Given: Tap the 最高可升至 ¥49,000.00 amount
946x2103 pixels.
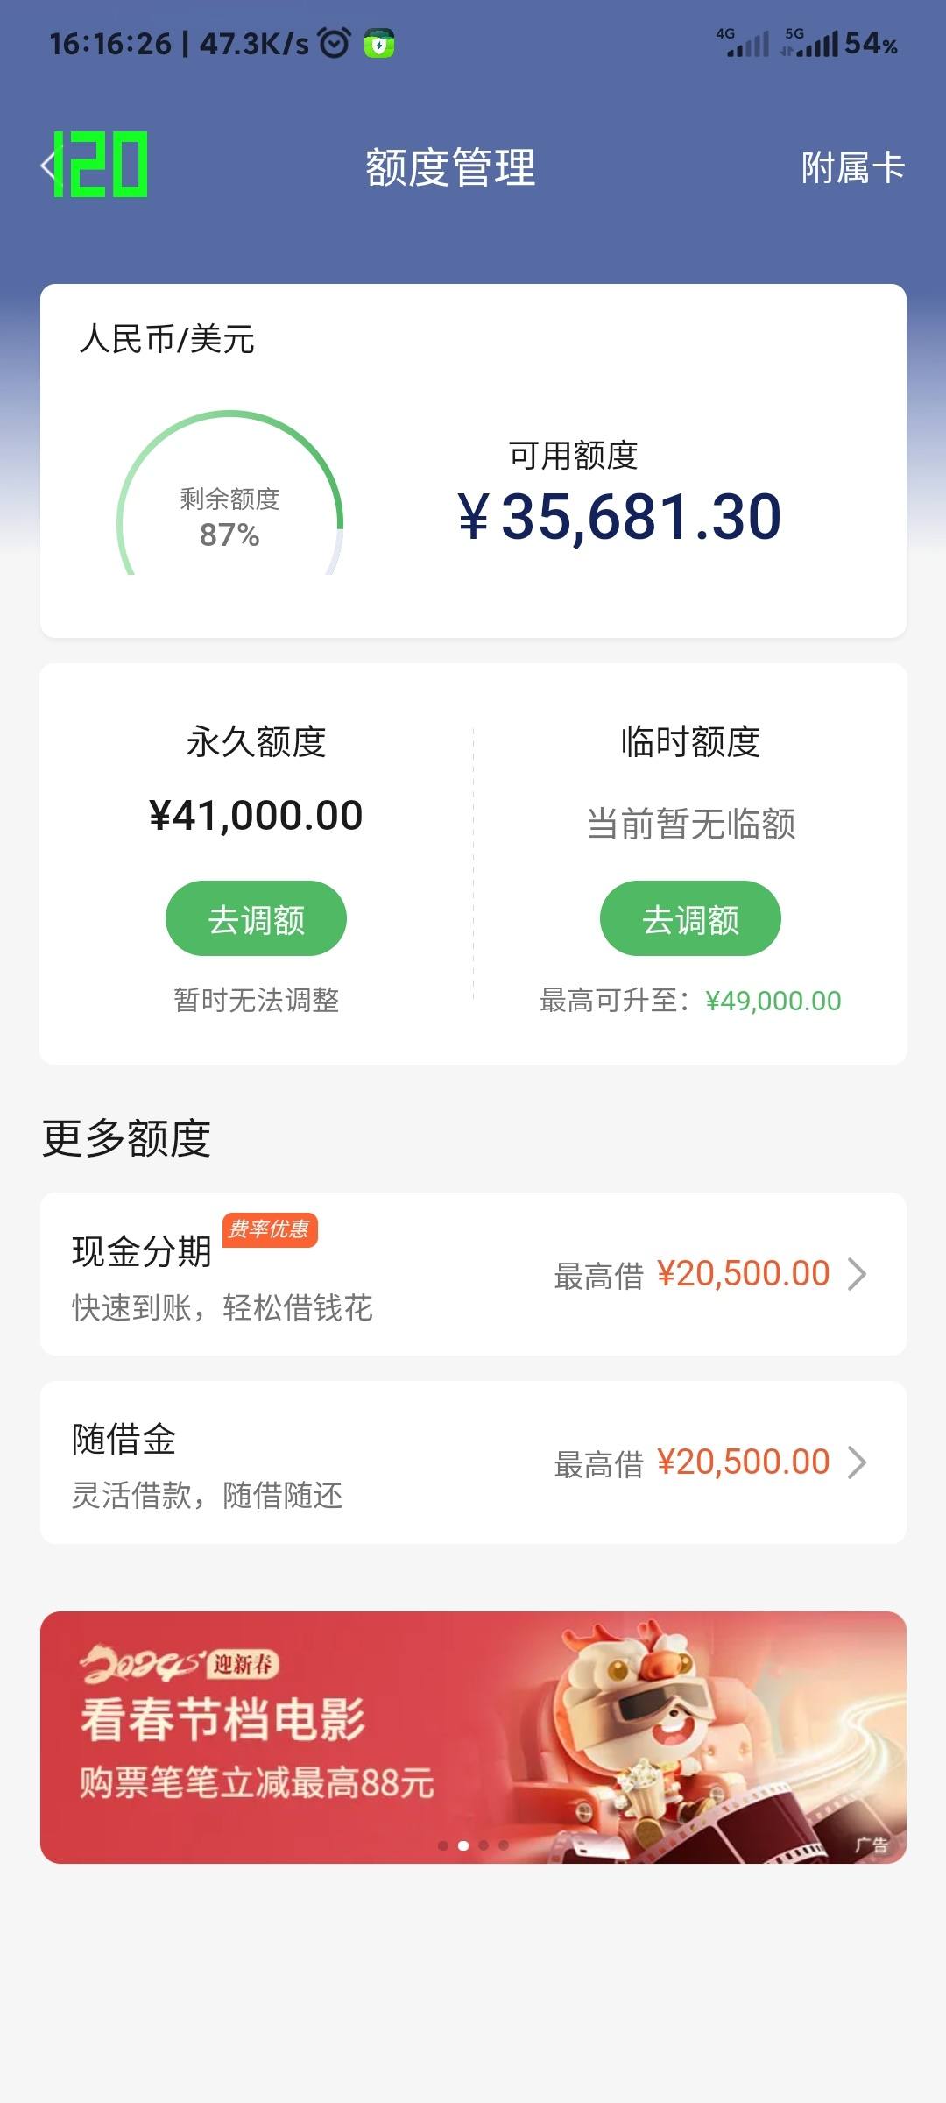Looking at the screenshot, I should point(773,1001).
